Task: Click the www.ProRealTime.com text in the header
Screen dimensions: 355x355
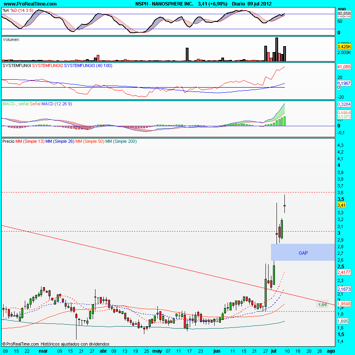Action: tap(30, 4)
